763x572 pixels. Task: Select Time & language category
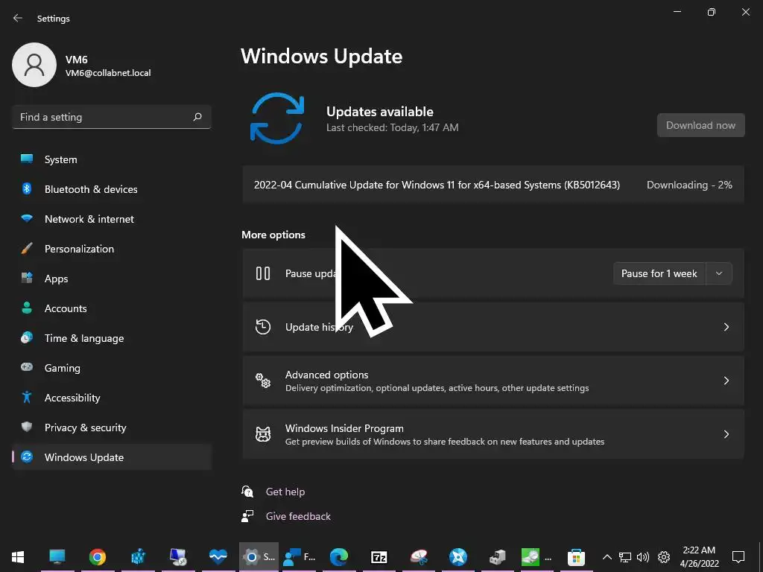112,338
